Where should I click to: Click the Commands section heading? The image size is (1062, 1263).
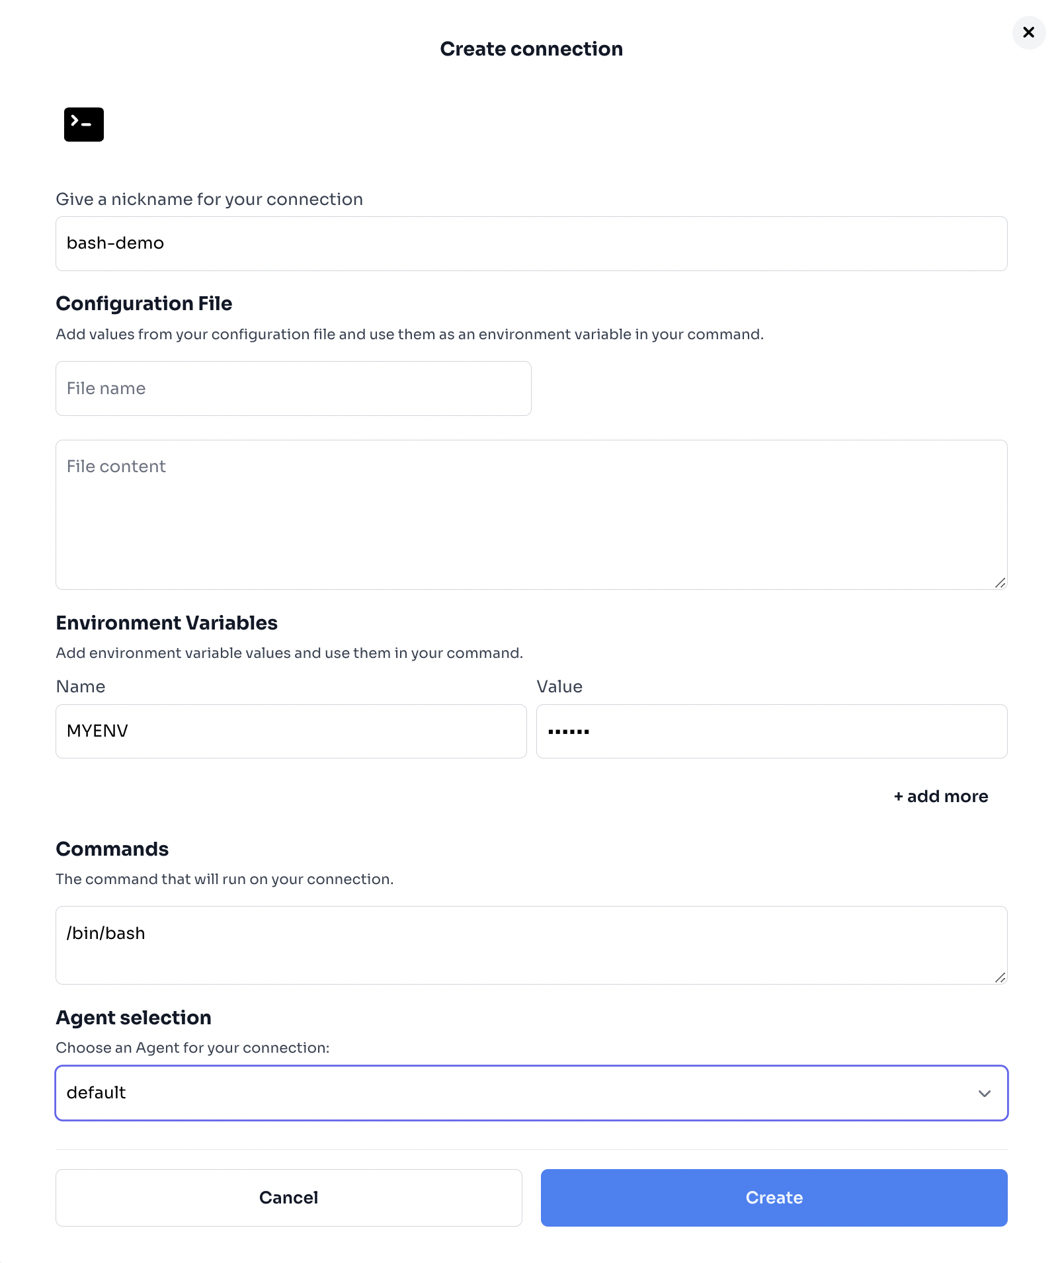112,849
